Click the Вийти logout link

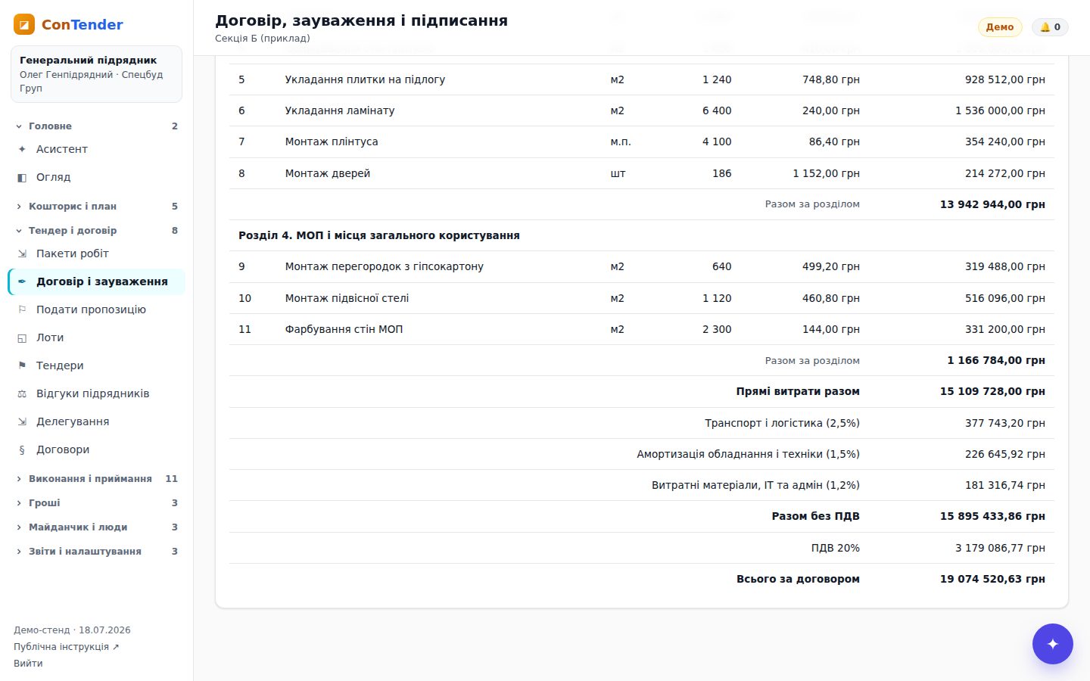28,664
